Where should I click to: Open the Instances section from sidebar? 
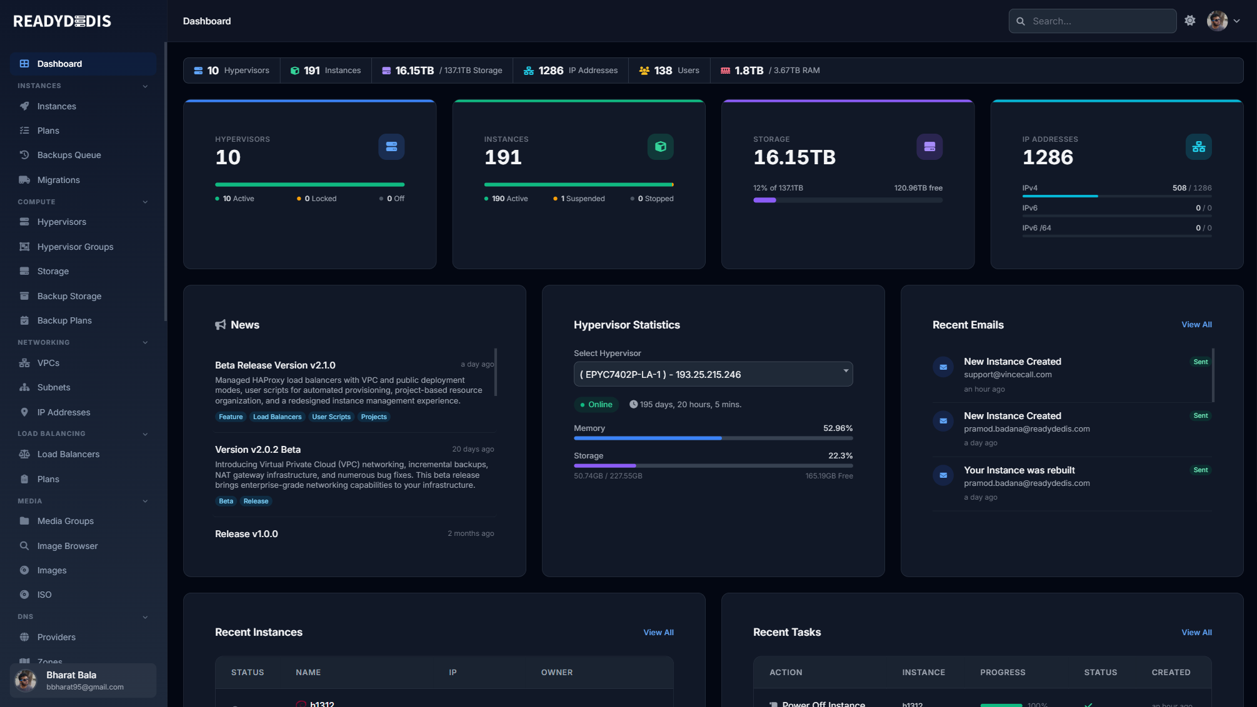pos(57,106)
